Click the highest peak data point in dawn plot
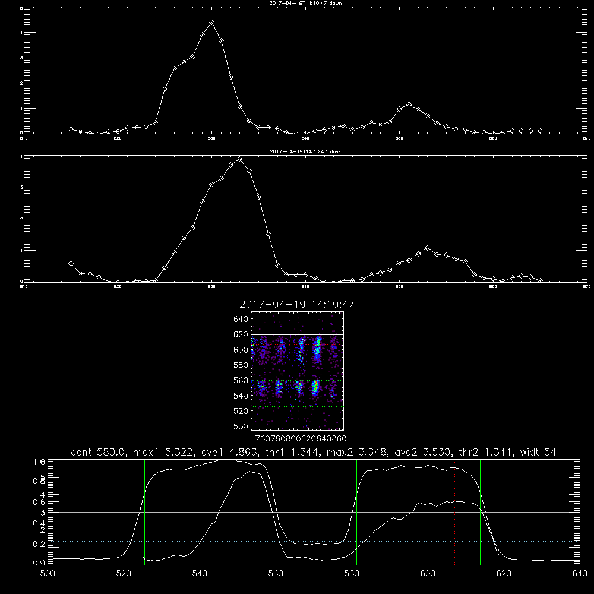Image resolution: width=594 pixels, height=594 pixels. [x=212, y=23]
